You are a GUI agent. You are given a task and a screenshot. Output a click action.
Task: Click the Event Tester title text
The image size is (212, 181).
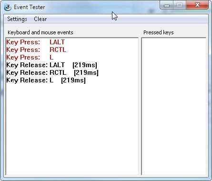point(30,7)
